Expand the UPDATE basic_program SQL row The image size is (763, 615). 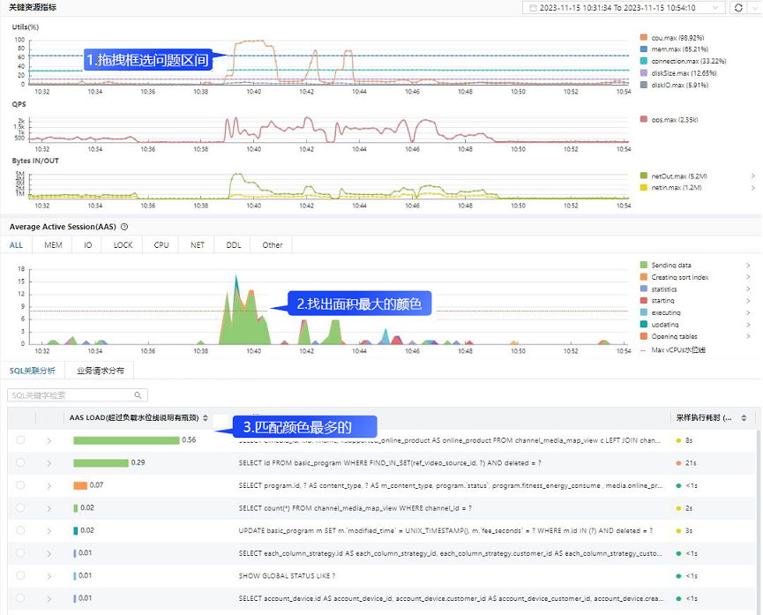(x=49, y=531)
